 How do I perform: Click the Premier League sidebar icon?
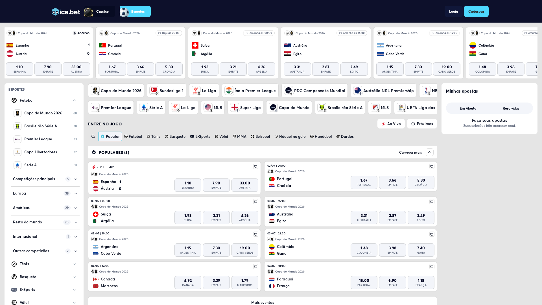click(18, 139)
